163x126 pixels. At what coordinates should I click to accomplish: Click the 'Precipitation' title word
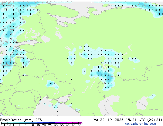coord(11,120)
